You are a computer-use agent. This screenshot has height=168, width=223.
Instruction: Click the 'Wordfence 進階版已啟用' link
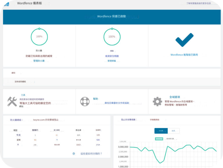coord(184,55)
